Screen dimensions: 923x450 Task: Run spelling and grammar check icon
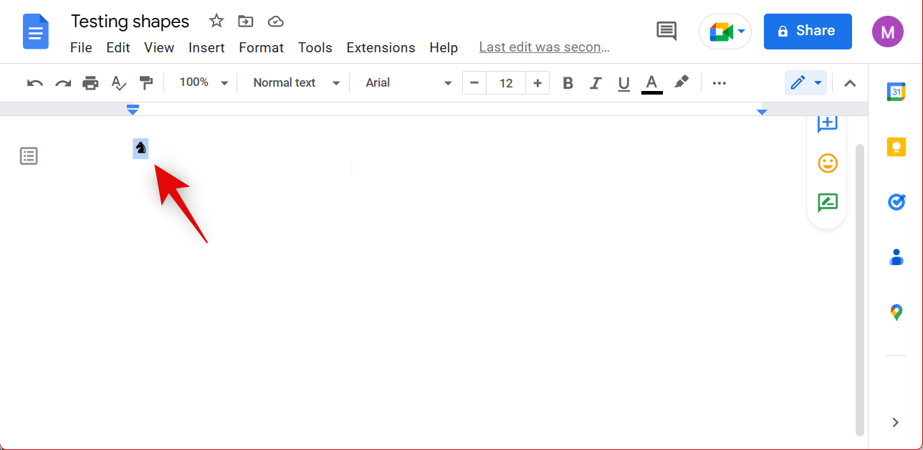[118, 83]
